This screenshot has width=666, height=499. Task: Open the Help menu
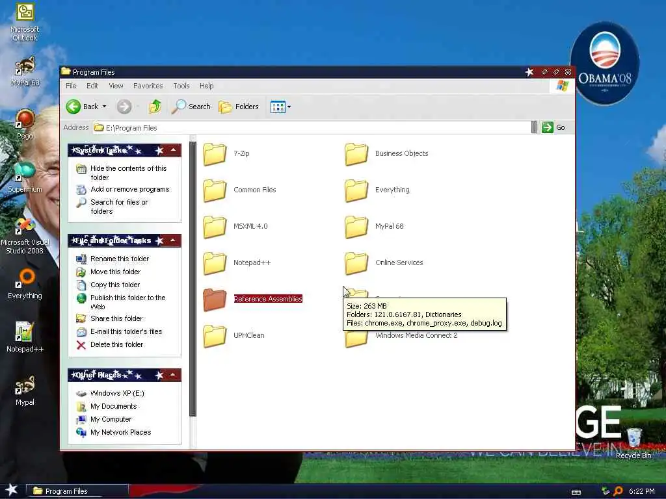click(206, 86)
